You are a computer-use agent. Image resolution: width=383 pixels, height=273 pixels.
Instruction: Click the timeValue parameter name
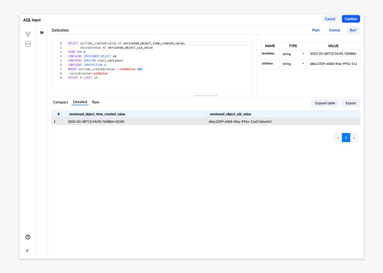coord(268,54)
